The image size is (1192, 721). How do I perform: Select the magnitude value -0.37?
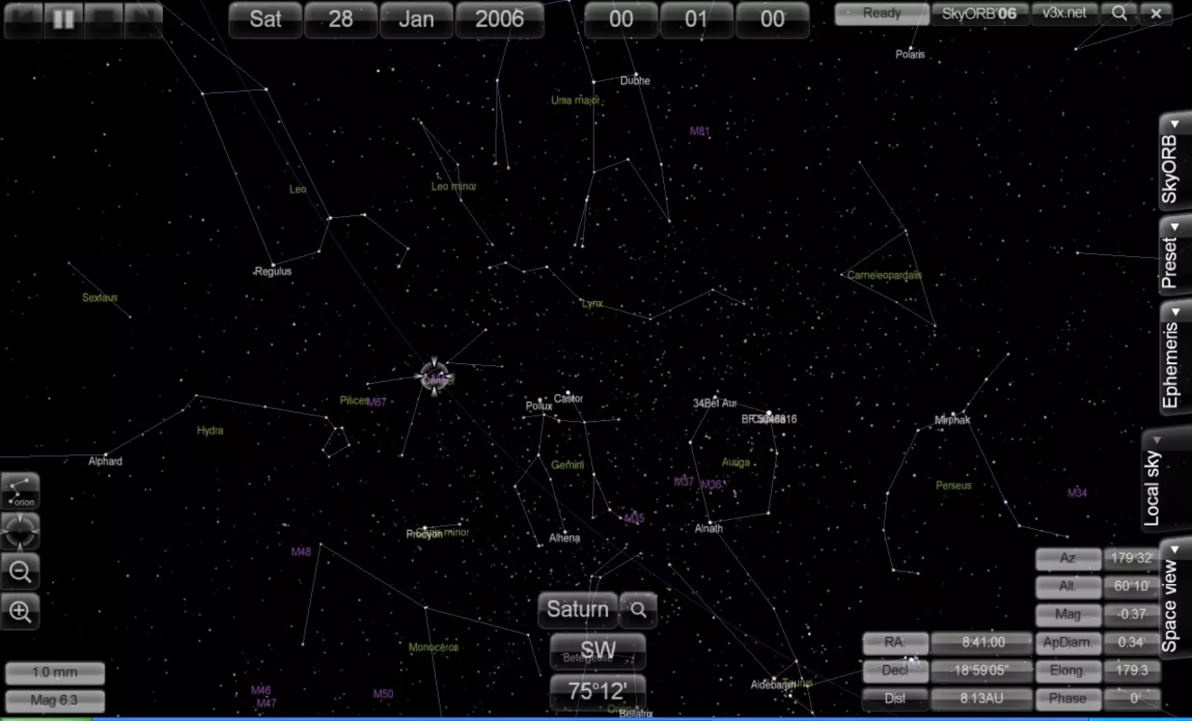[1132, 615]
